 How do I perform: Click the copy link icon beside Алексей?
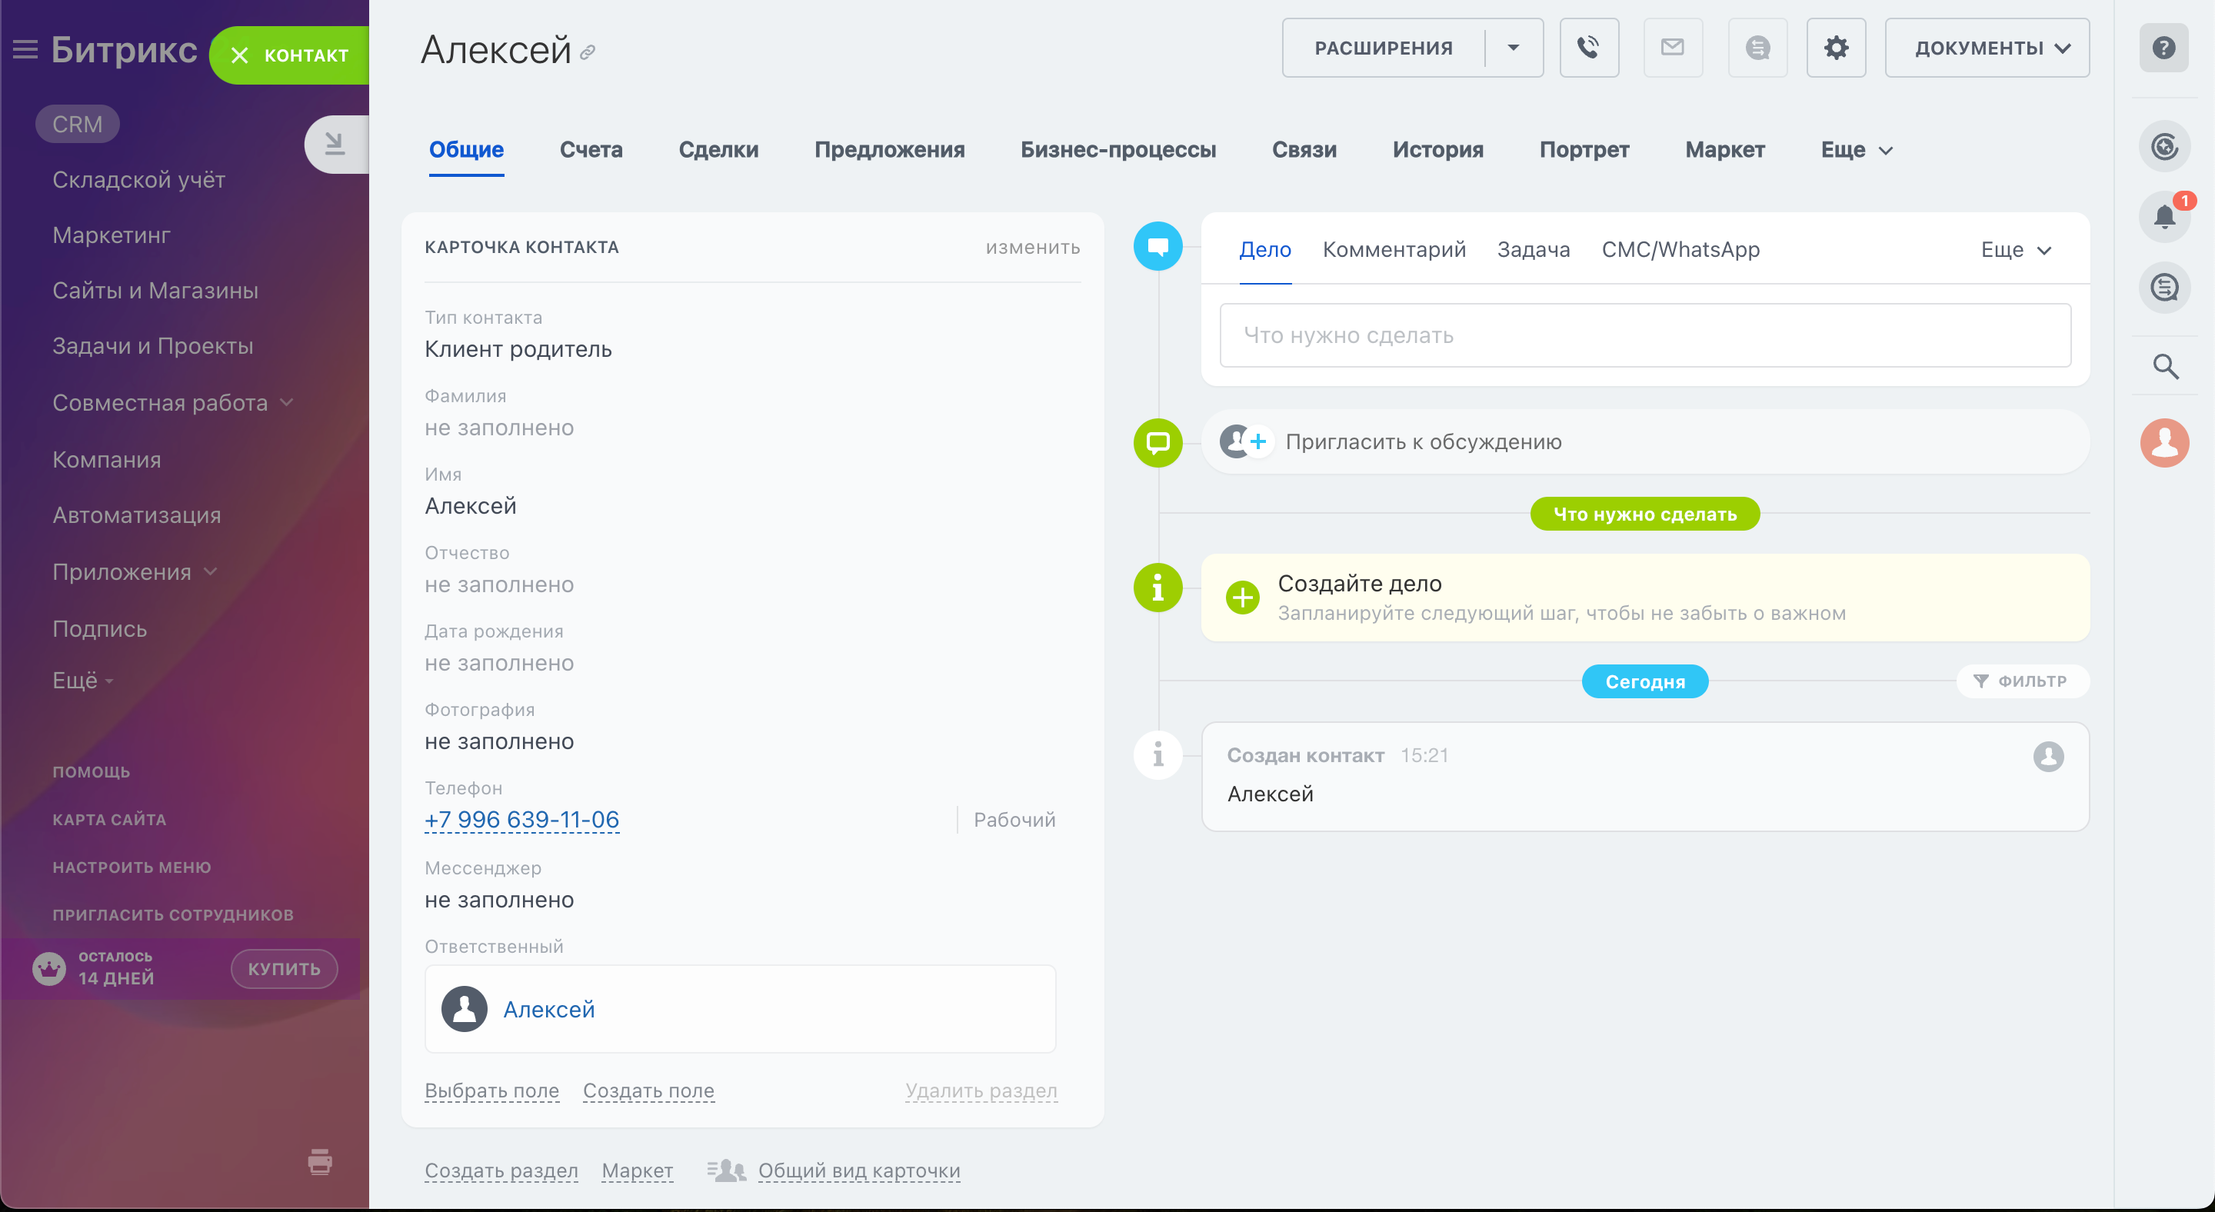pyautogui.click(x=588, y=53)
